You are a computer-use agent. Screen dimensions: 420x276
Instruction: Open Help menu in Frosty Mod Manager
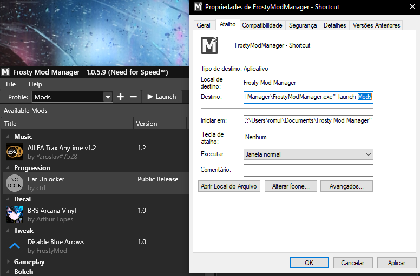(x=35, y=84)
